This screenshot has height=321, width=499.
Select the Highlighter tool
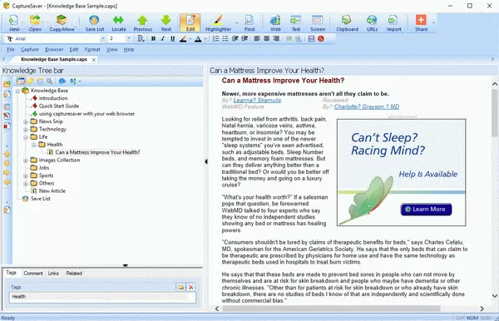(x=218, y=23)
